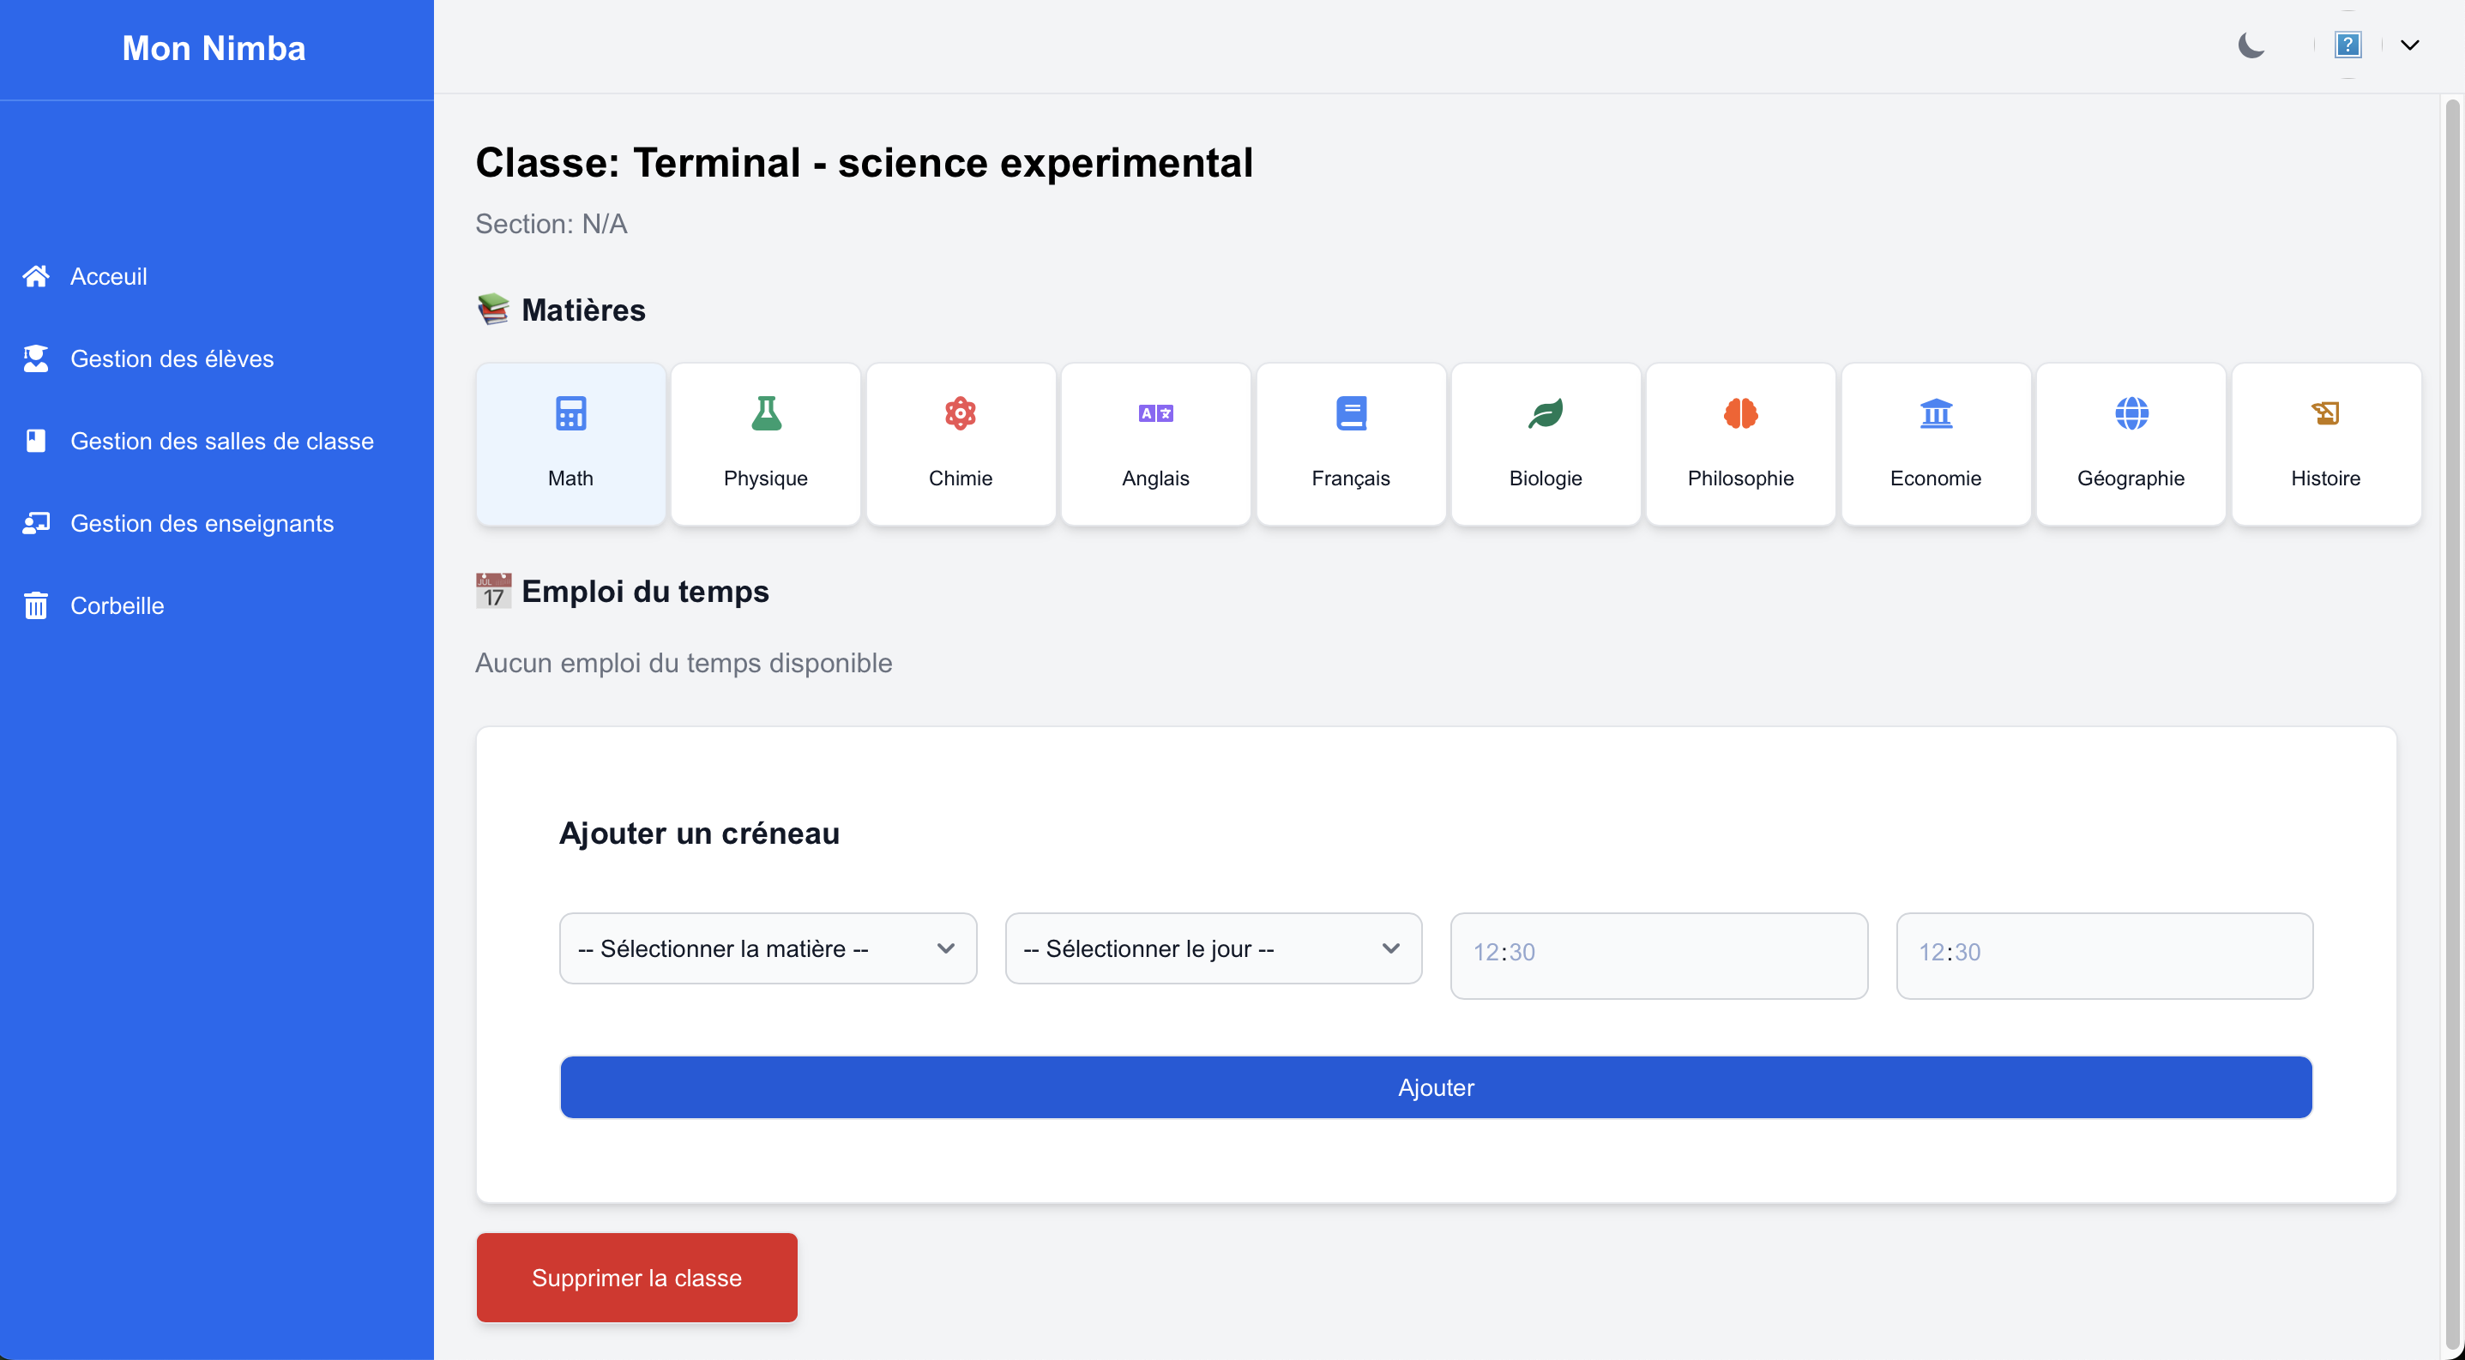Viewport: 2465px width, 1360px height.
Task: Navigate to Gestion des enseignants
Action: tap(202, 523)
